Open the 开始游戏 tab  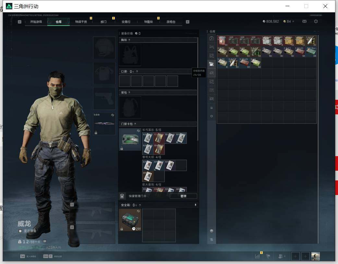pyautogui.click(x=36, y=22)
